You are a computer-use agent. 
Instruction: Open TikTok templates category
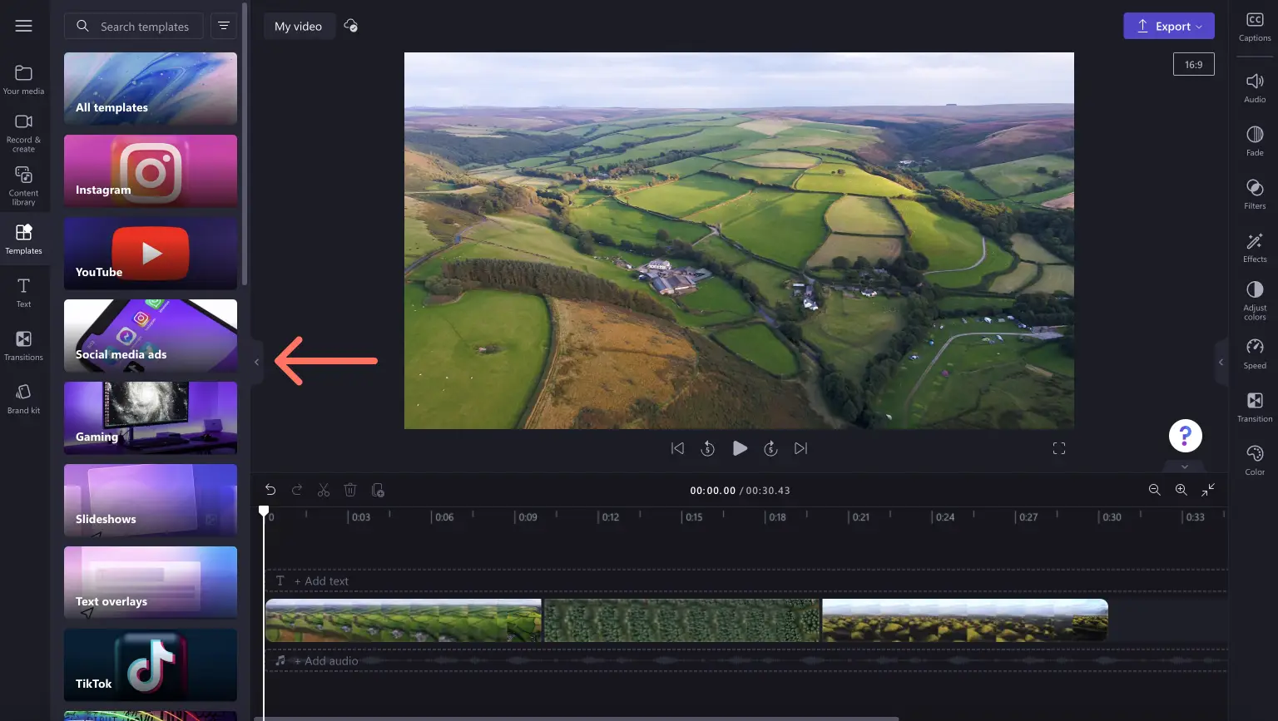click(151, 664)
